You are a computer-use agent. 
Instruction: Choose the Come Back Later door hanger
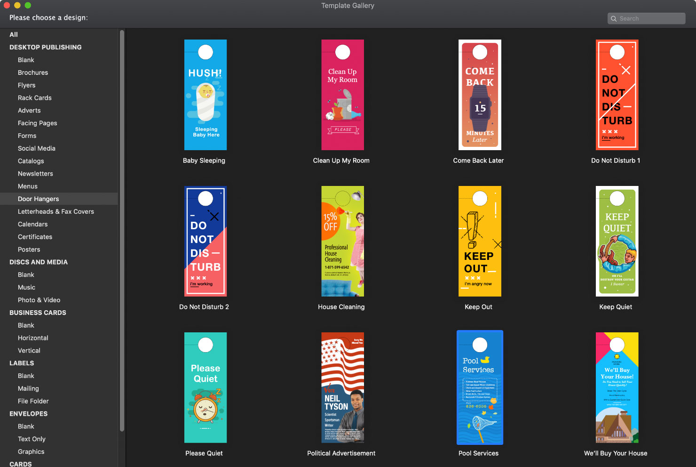(480, 95)
